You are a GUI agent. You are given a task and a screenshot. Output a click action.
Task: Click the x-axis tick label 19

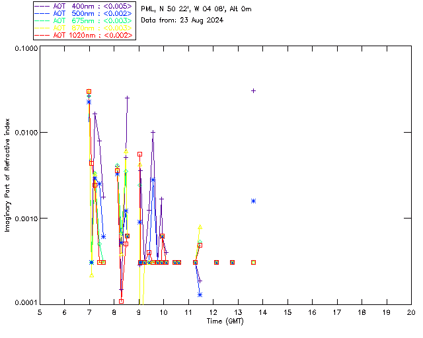coord(387,312)
